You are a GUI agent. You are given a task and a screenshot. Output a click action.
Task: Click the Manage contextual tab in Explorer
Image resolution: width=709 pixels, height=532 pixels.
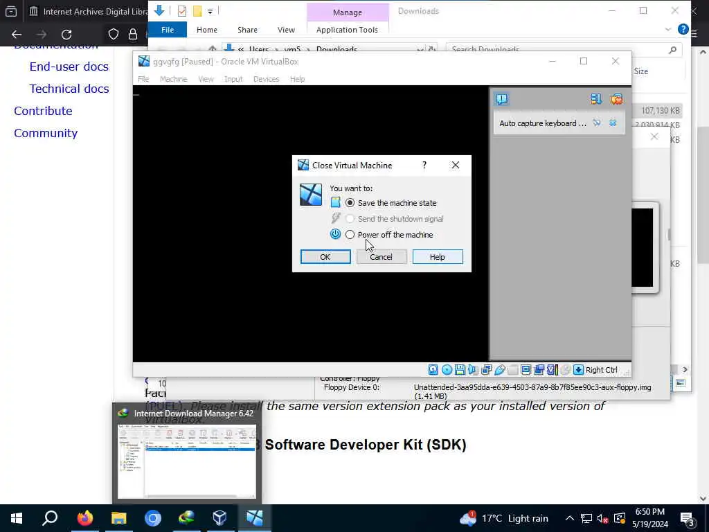coord(348,12)
